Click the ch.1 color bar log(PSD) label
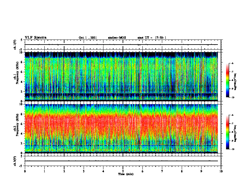 click(235, 82)
